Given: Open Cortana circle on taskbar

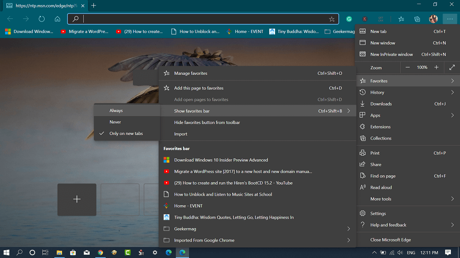Looking at the screenshot, I should point(32,252).
